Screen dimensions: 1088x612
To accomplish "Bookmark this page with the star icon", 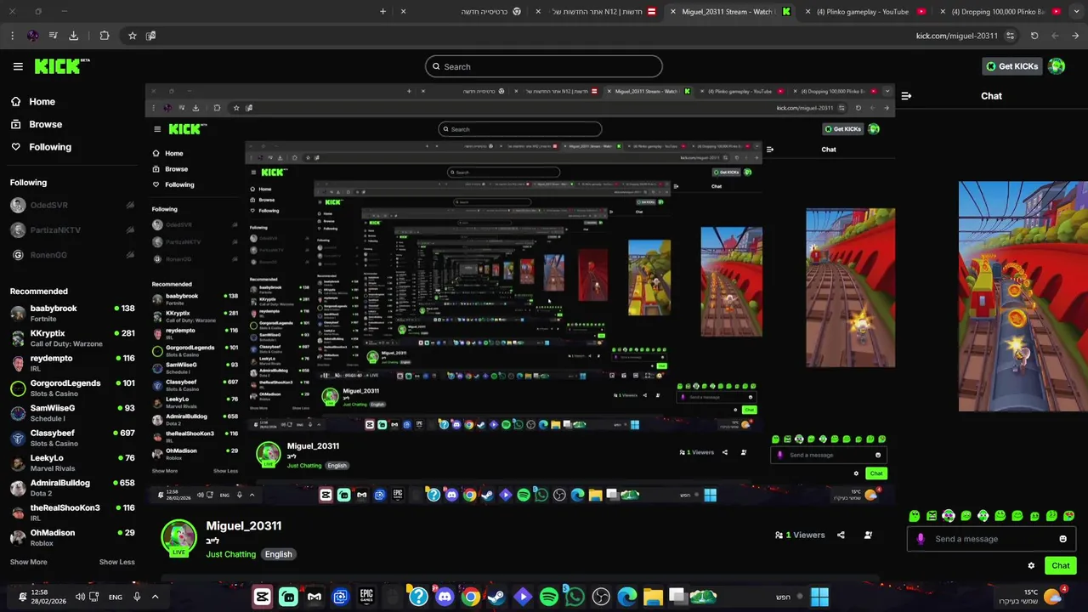I will (x=133, y=36).
